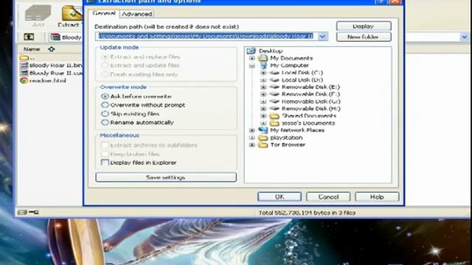The width and height of the screenshot is (472, 265).
Task: Select Removable Disk (F:) drive icon
Action: (x=274, y=94)
